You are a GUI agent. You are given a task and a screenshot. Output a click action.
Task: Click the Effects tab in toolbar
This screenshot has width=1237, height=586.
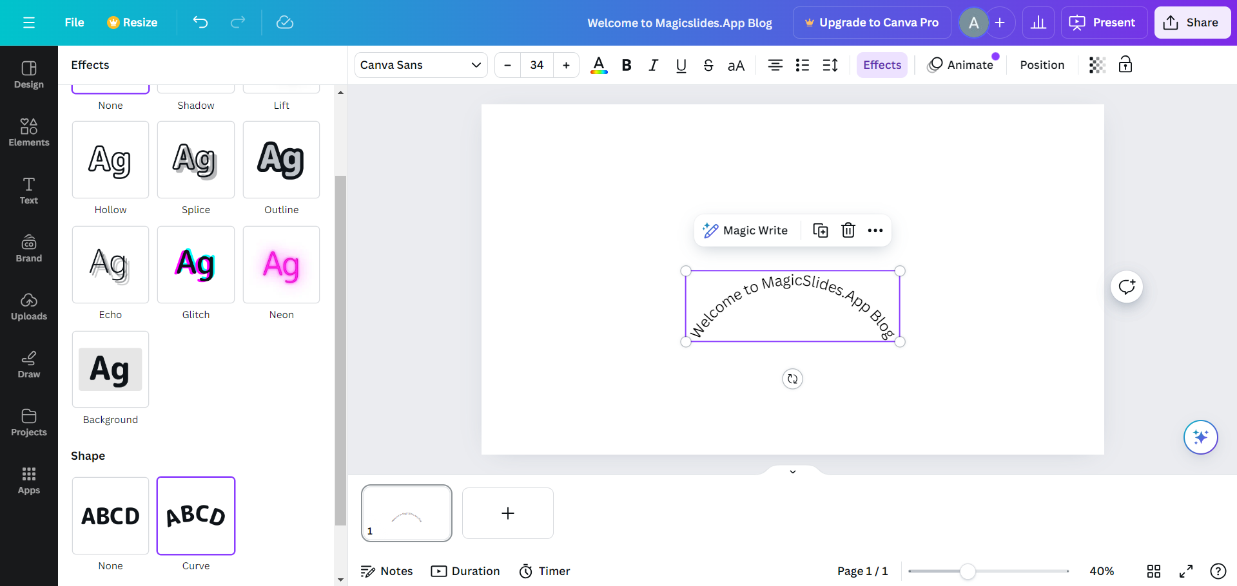pos(882,65)
